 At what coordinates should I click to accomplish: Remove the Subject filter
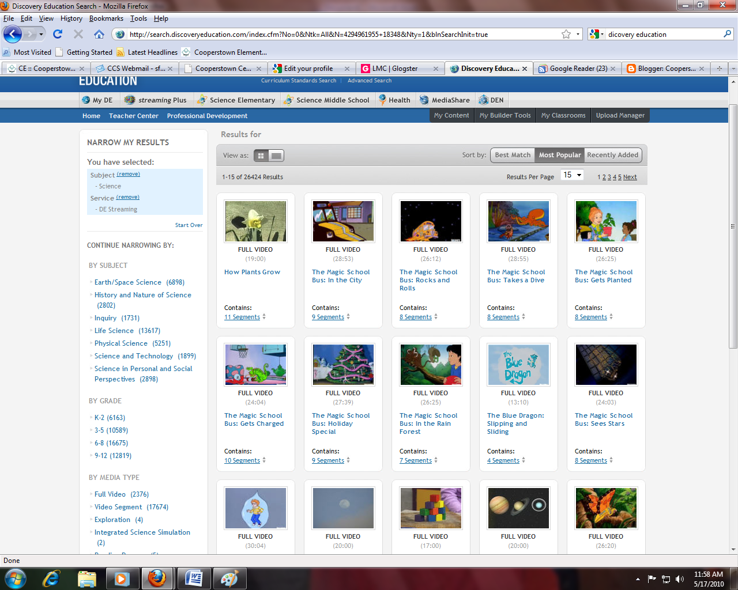(x=128, y=174)
